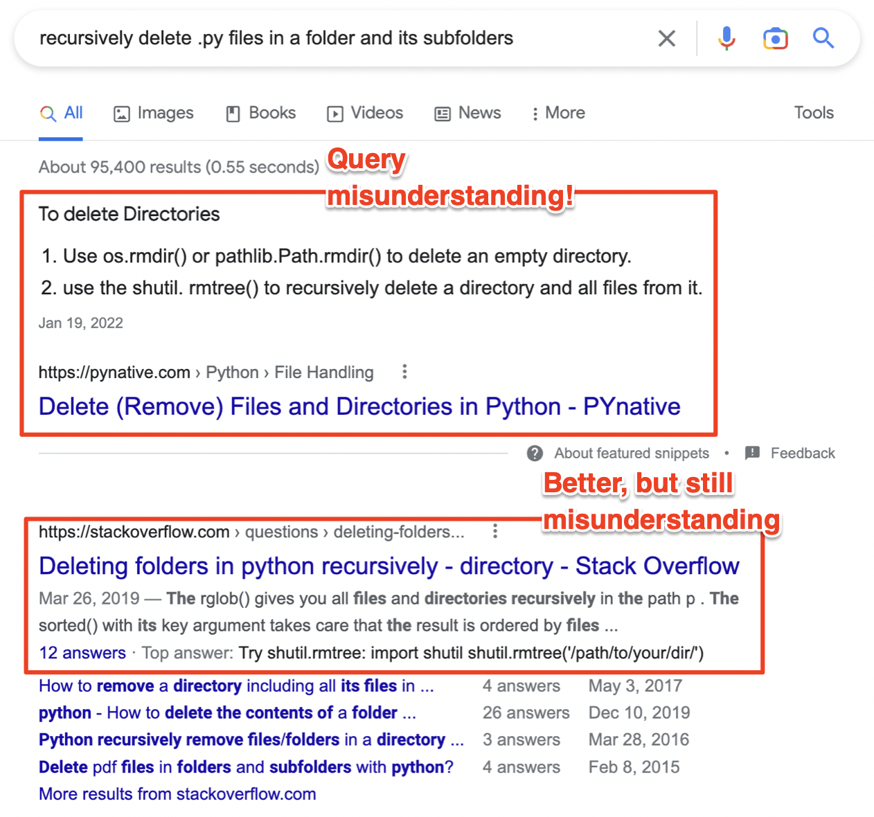Click the About featured snippets help icon
Image resolution: width=874 pixels, height=817 pixels.
[535, 454]
